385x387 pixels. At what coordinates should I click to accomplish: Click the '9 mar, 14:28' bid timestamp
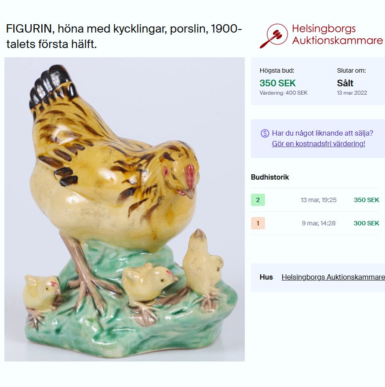(x=319, y=223)
